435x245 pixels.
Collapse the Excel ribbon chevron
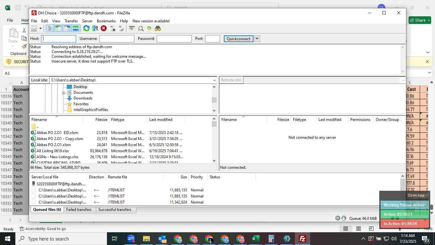[x=428, y=52]
